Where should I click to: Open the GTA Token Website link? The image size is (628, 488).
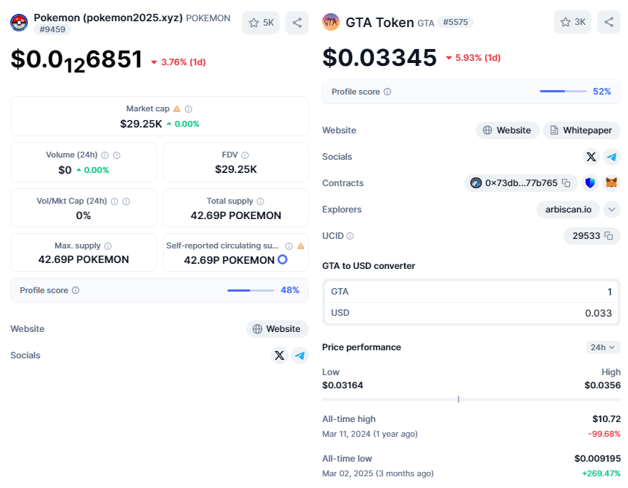[x=508, y=130]
